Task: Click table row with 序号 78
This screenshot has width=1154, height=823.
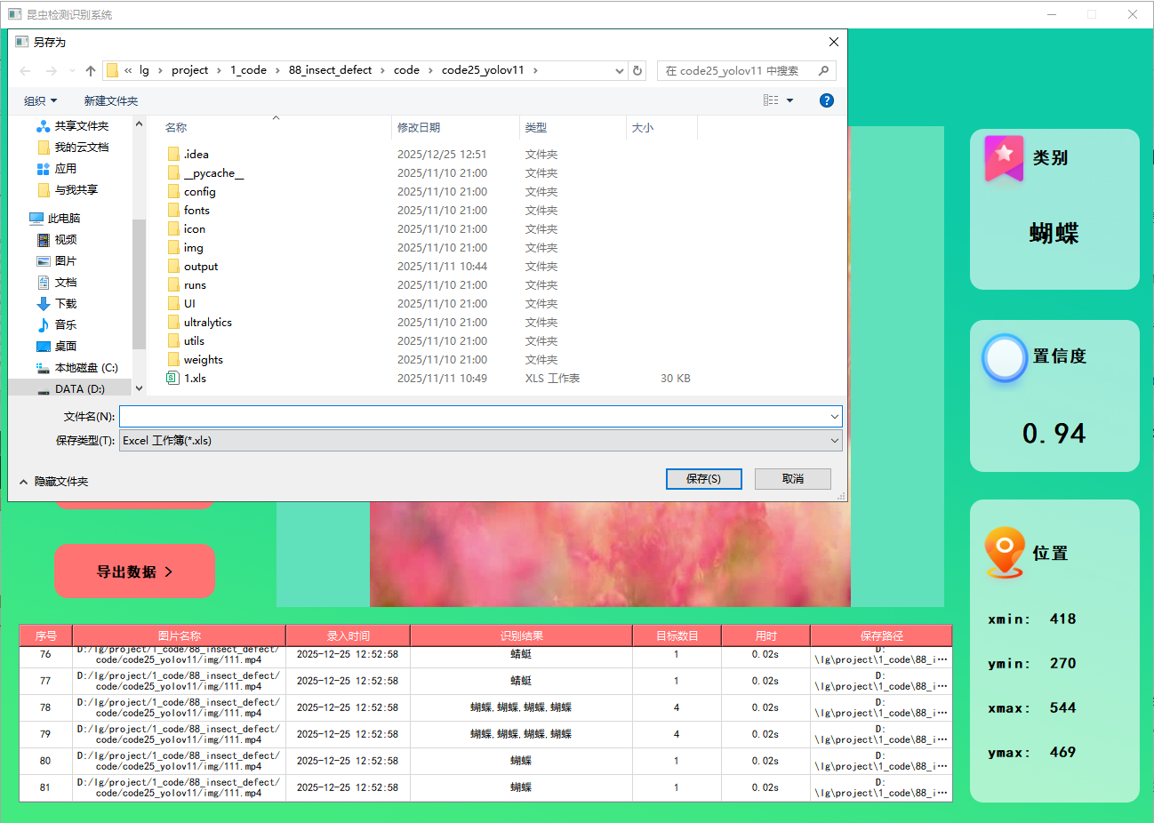Action: [x=485, y=707]
